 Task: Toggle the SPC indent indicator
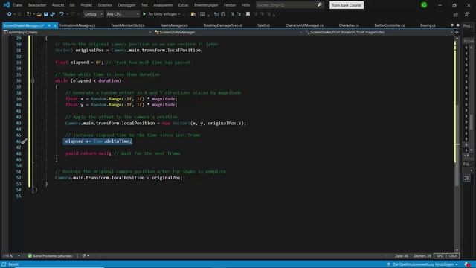coord(440,256)
